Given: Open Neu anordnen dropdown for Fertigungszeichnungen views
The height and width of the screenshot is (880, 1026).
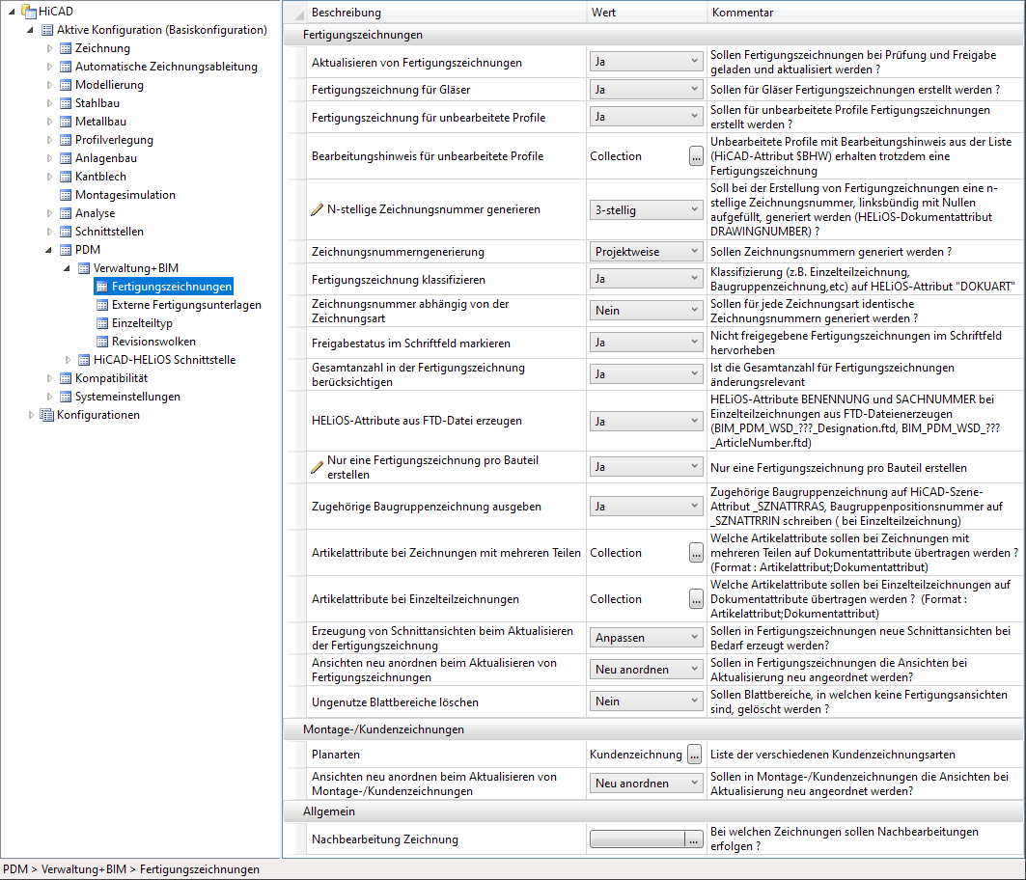Looking at the screenshot, I should click(x=646, y=670).
